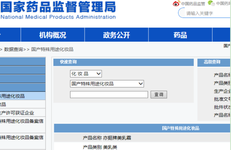
Task: Click the 产品类别 label in results table
Action: click(92, 147)
